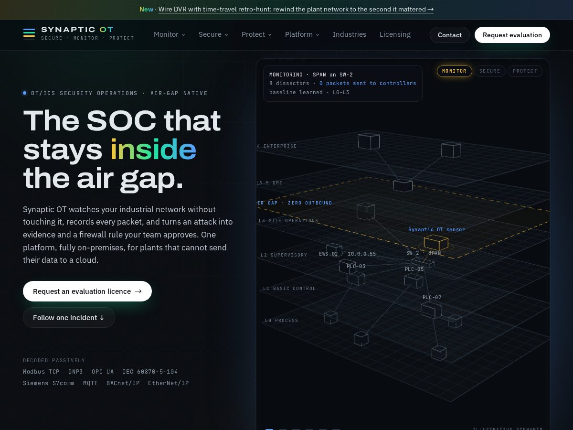The image size is (573, 430).
Task: Click the L0 PROCESS layer label
Action: tap(282, 321)
